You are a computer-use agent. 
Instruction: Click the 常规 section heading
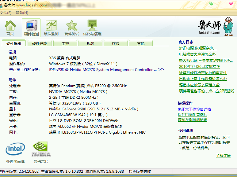tap(12, 52)
